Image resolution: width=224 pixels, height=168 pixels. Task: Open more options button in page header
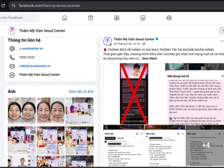222,30
